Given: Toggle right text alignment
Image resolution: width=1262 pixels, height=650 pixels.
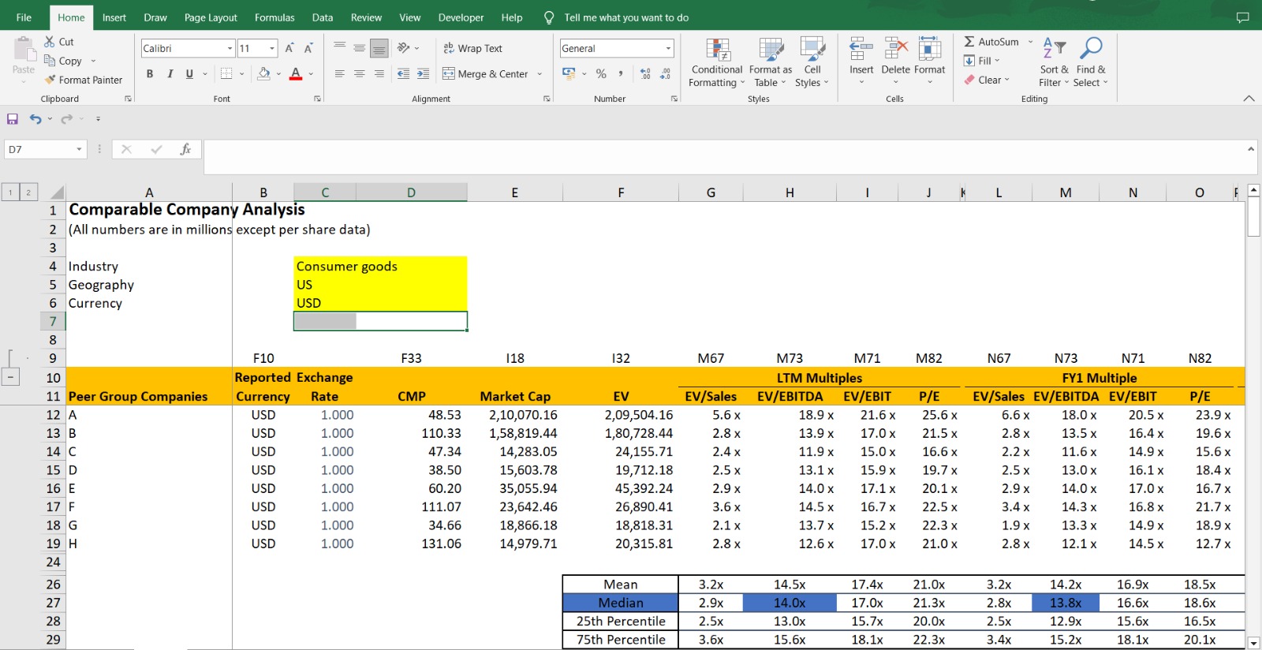Looking at the screenshot, I should [379, 73].
